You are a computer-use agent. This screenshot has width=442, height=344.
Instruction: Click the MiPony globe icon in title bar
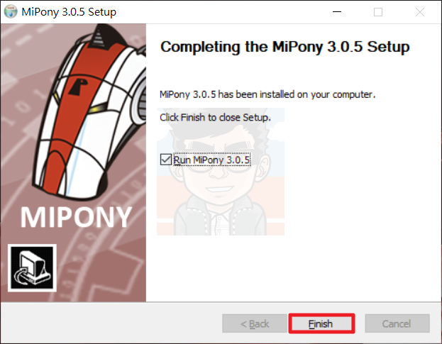(x=11, y=11)
